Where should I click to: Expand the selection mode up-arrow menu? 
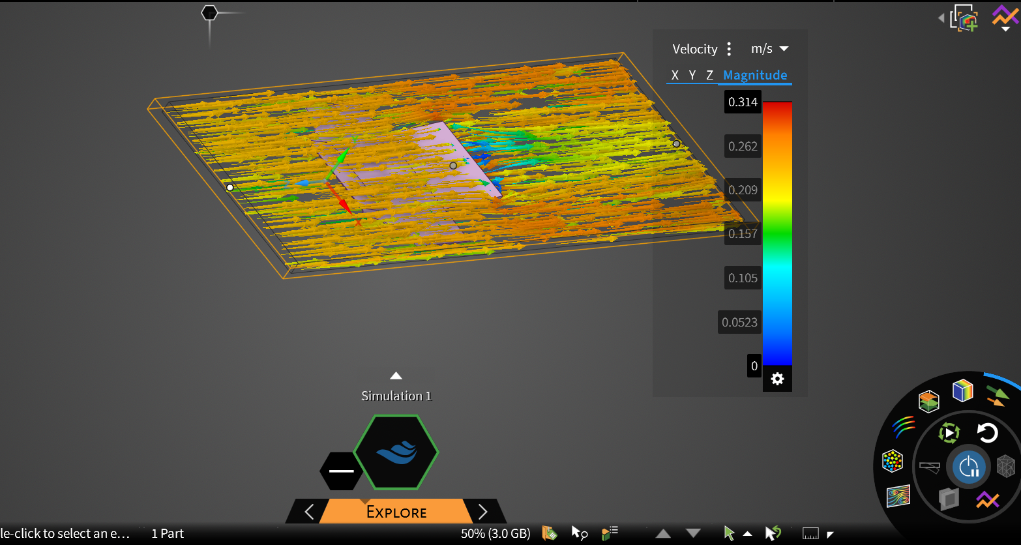click(747, 533)
